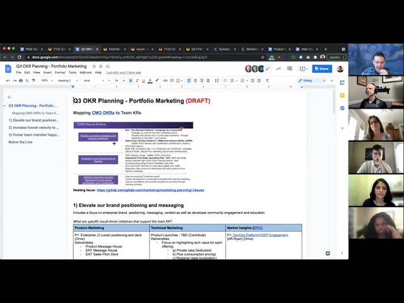Click the Increase indent icon
Viewport: 404px width, 303px height.
(x=259, y=81)
